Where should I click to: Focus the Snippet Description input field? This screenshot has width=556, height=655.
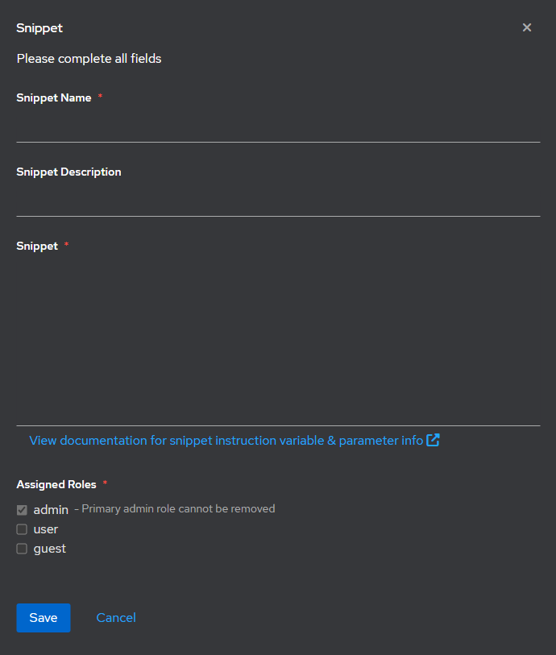[278, 201]
